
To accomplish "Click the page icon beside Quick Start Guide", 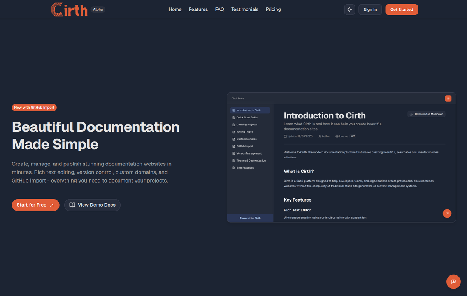I will pos(234,117).
